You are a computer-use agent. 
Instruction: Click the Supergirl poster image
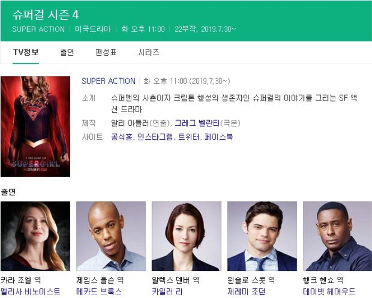36,126
